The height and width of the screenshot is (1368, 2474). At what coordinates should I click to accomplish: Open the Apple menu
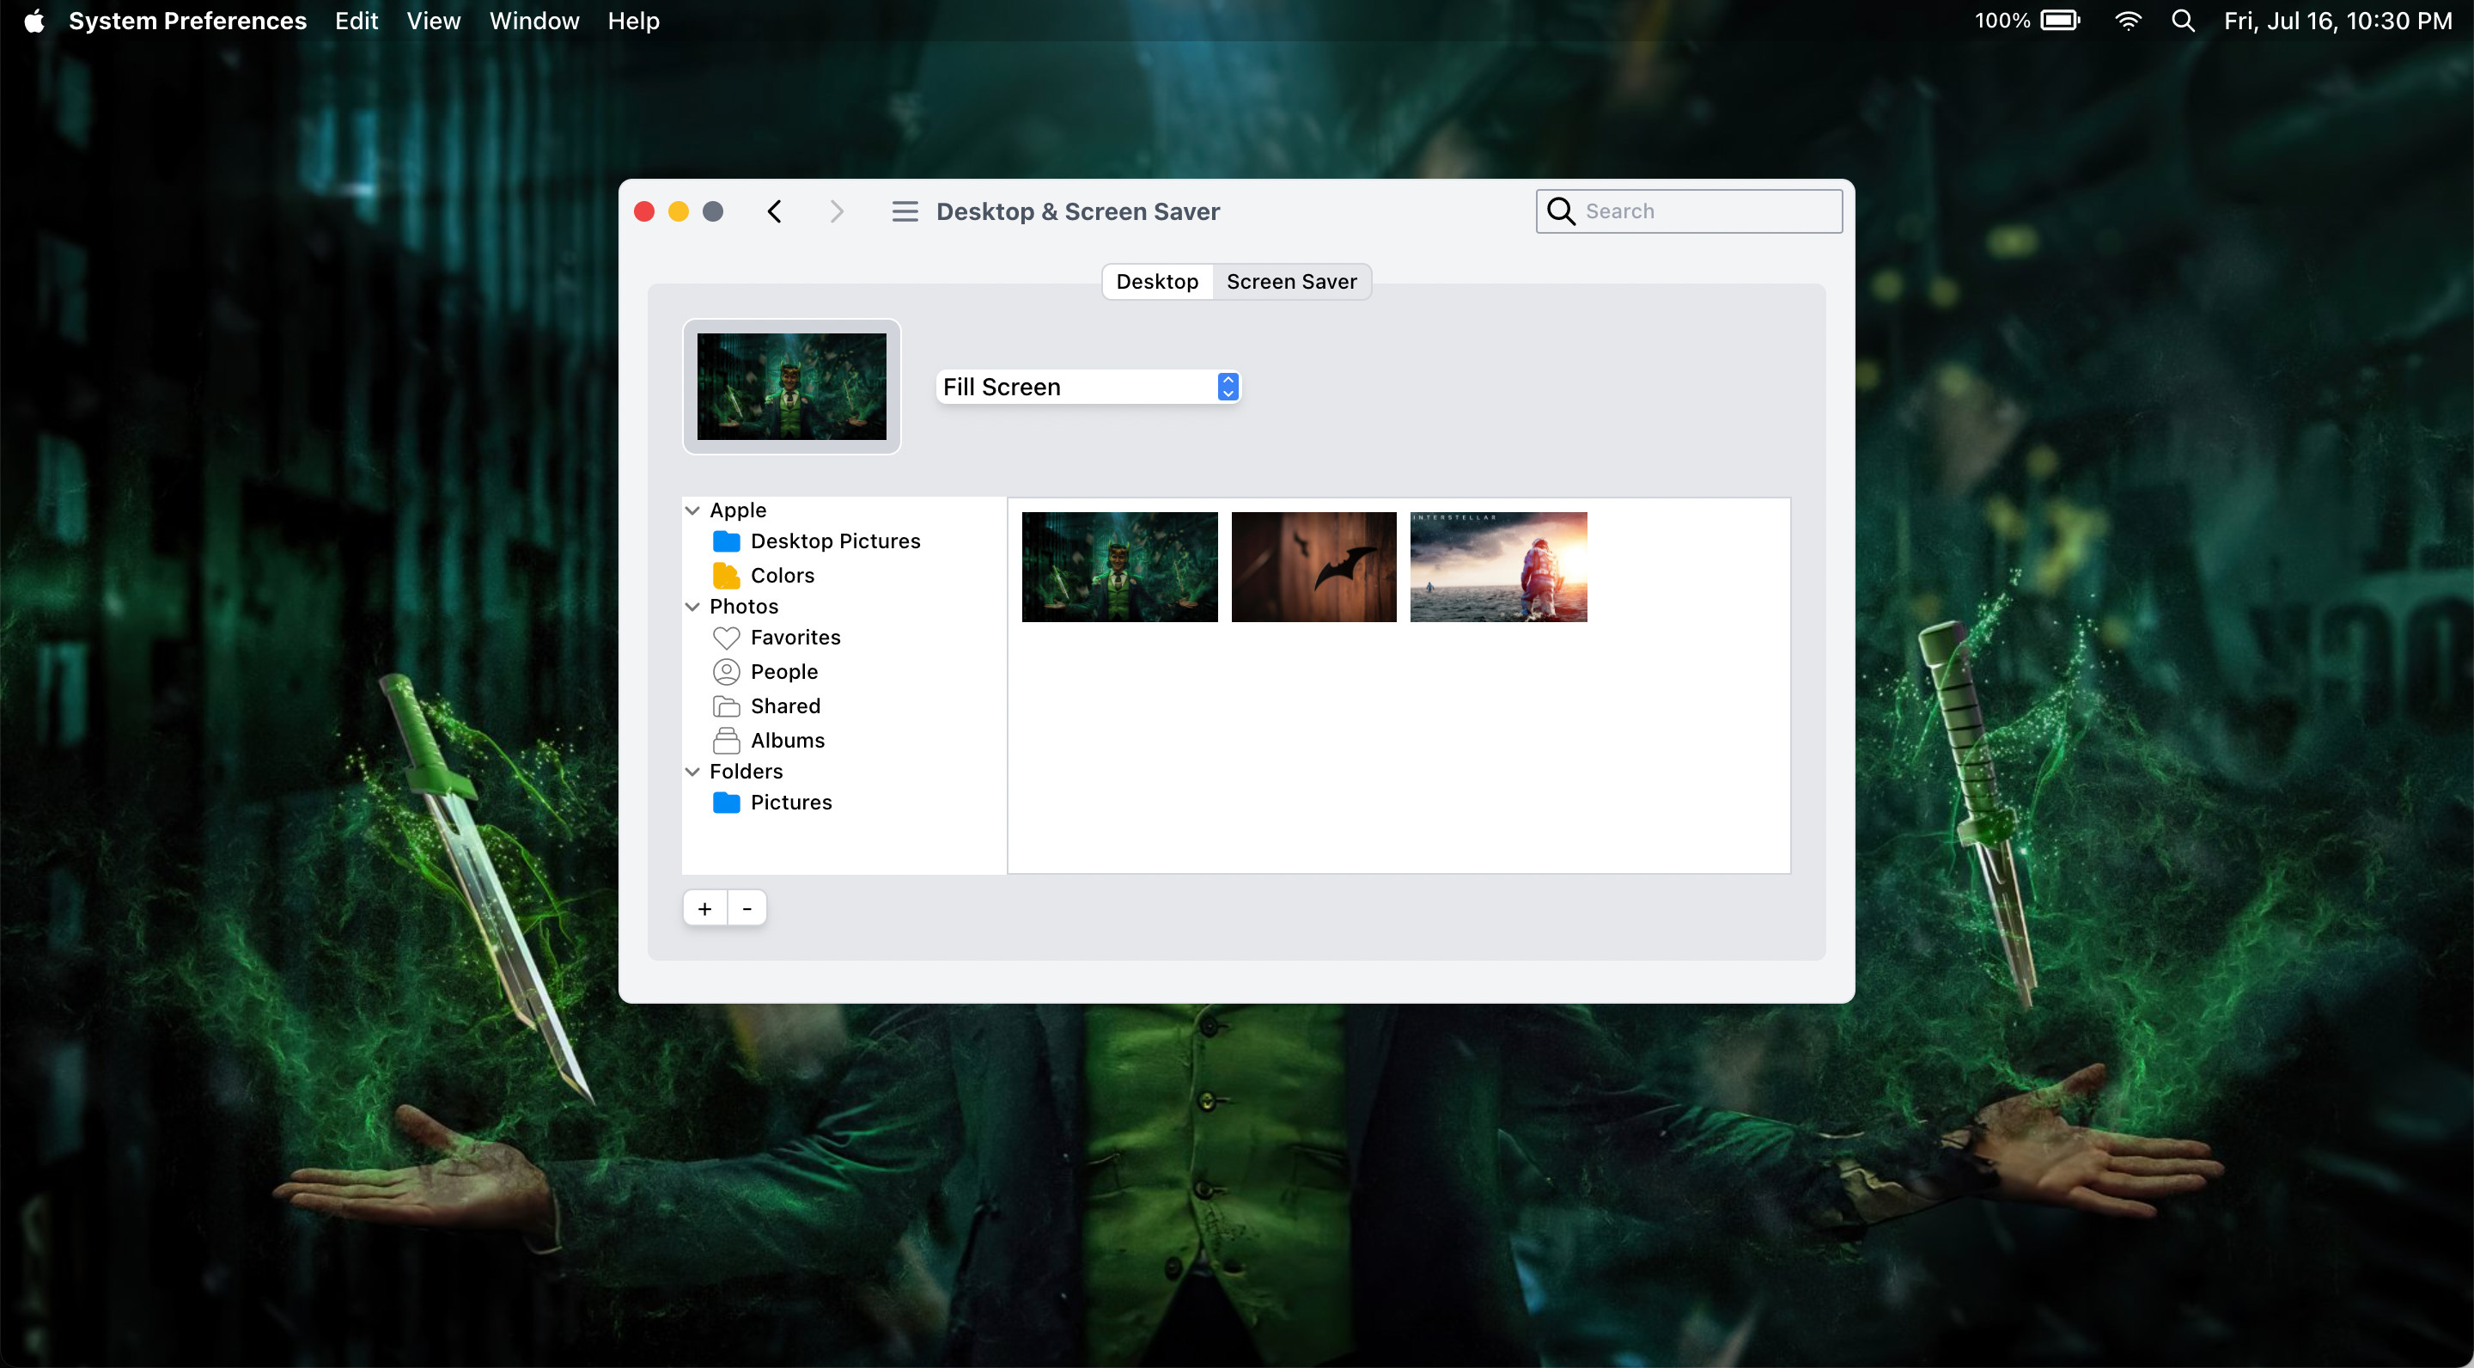[34, 20]
